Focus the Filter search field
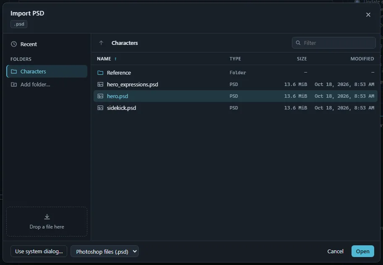The width and height of the screenshot is (383, 265). tap(334, 43)
